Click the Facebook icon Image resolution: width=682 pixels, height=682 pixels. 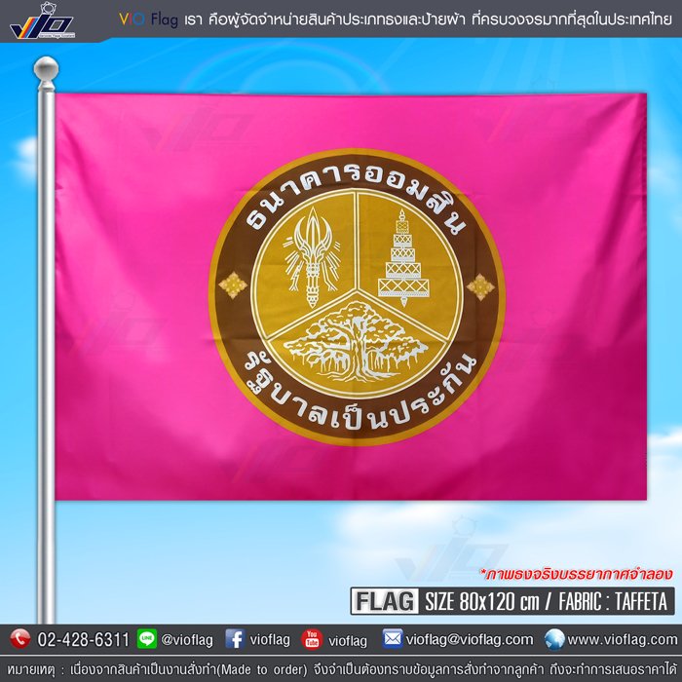tap(235, 639)
